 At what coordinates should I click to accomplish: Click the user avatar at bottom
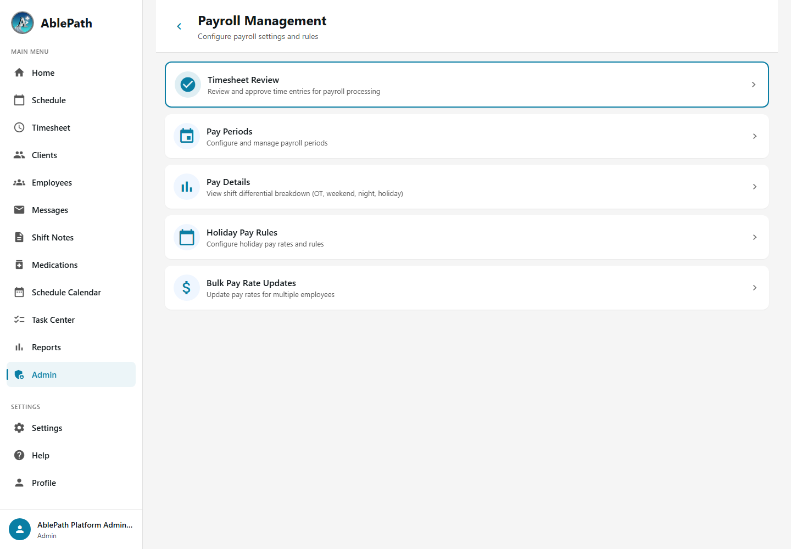(x=20, y=529)
